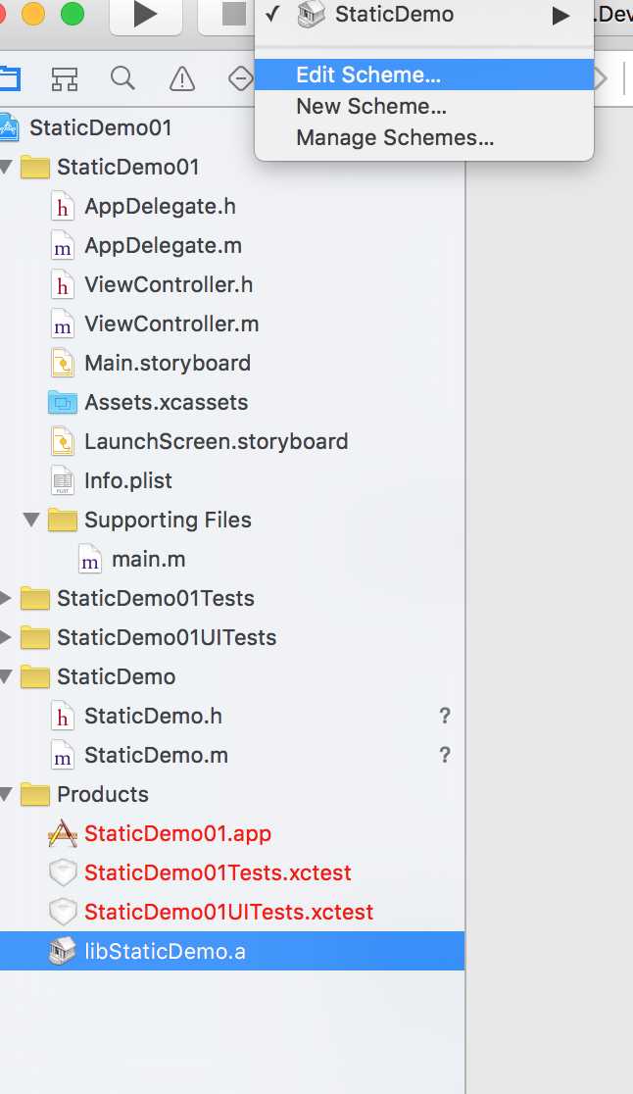Image resolution: width=633 pixels, height=1094 pixels.
Task: Click the Run (play) button
Action: tap(146, 15)
